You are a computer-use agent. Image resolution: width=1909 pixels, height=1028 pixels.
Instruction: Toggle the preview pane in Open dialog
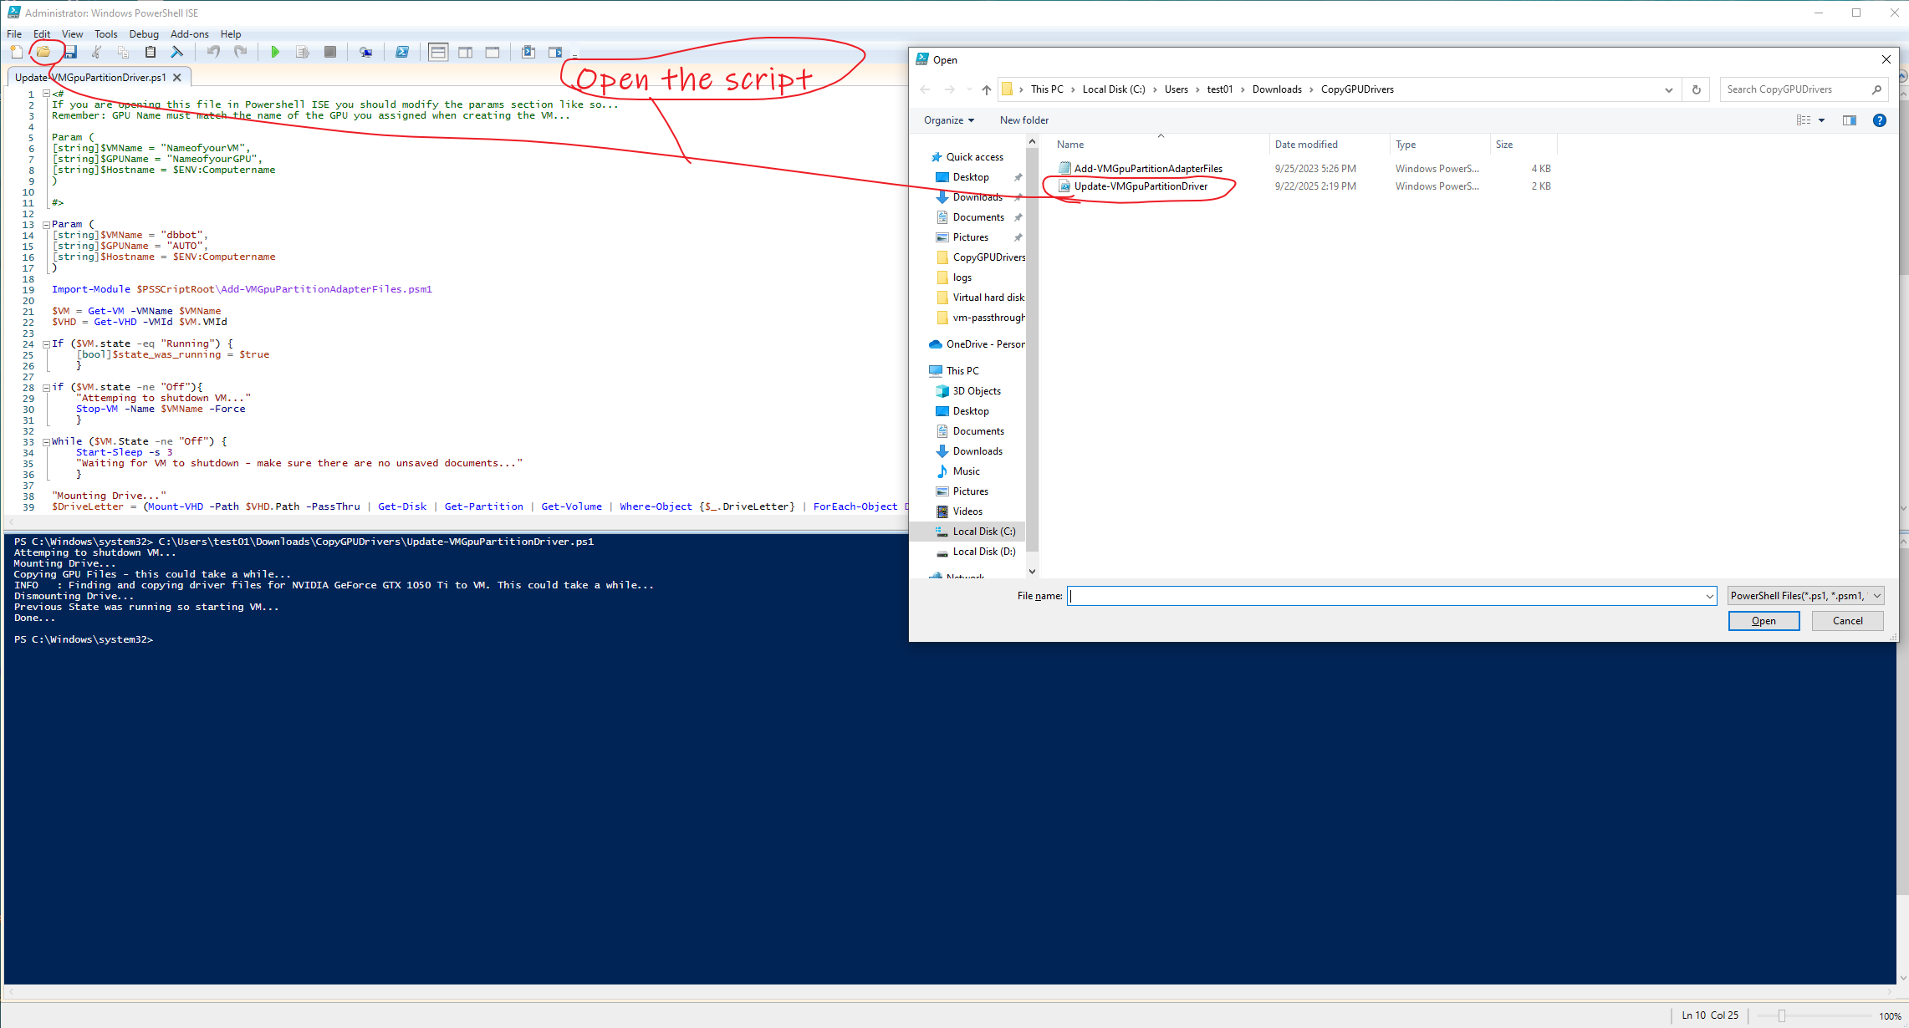coord(1849,120)
